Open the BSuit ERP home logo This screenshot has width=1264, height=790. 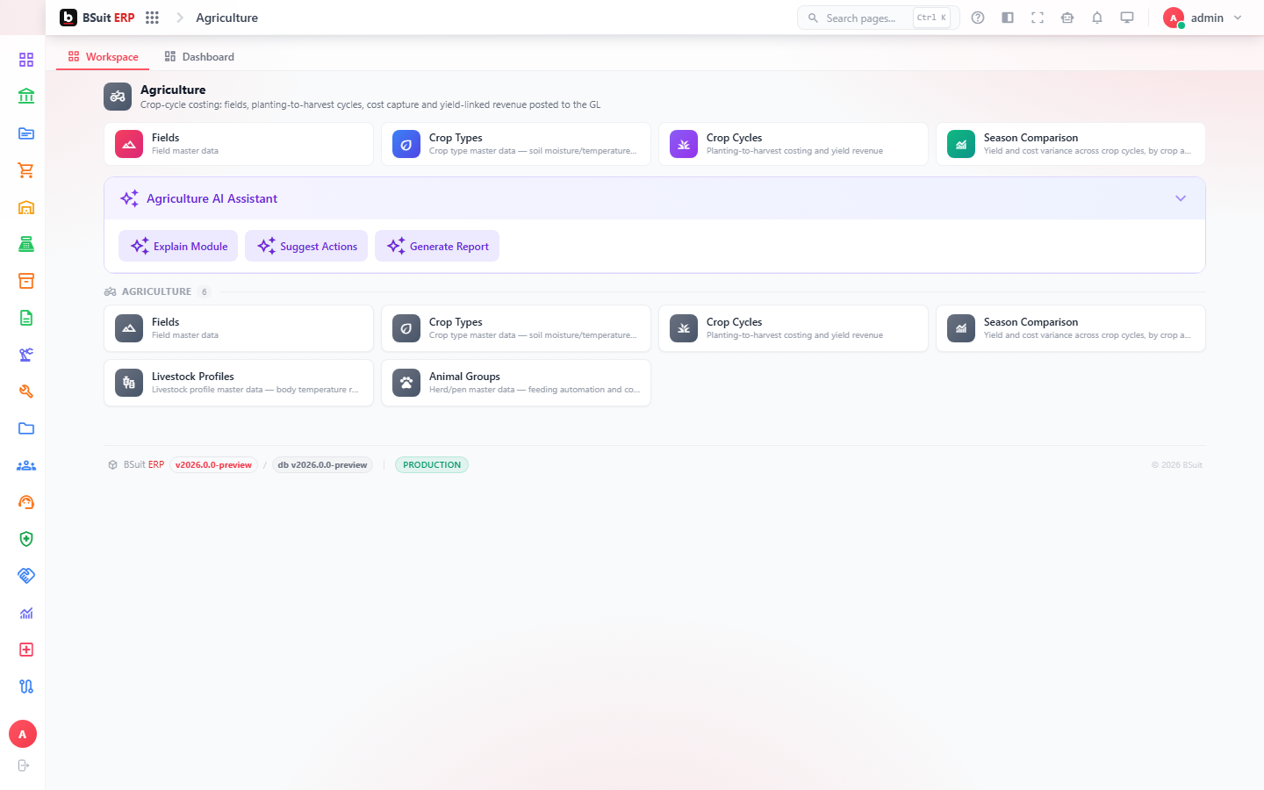point(97,18)
